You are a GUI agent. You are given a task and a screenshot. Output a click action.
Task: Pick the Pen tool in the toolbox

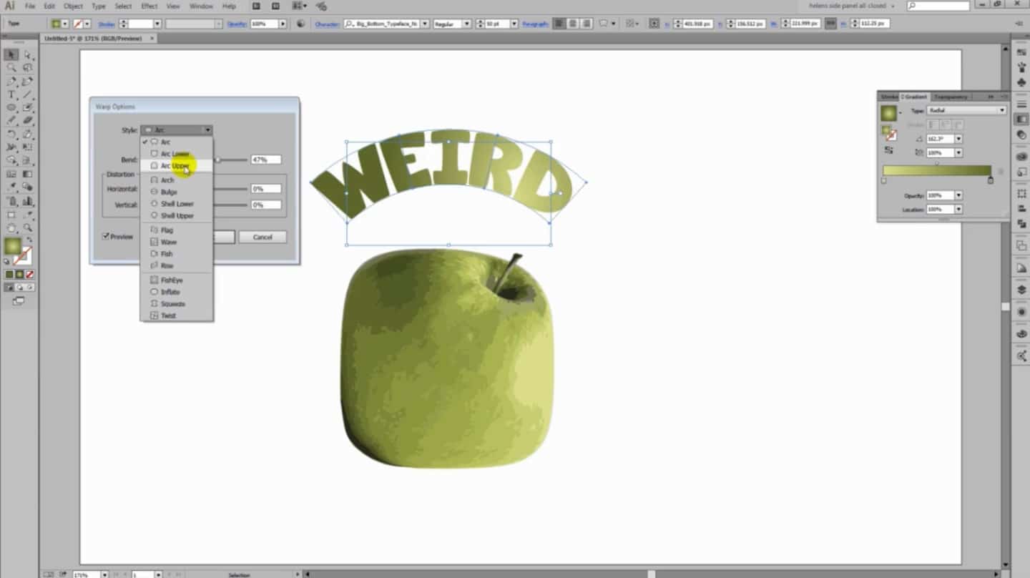tap(11, 82)
